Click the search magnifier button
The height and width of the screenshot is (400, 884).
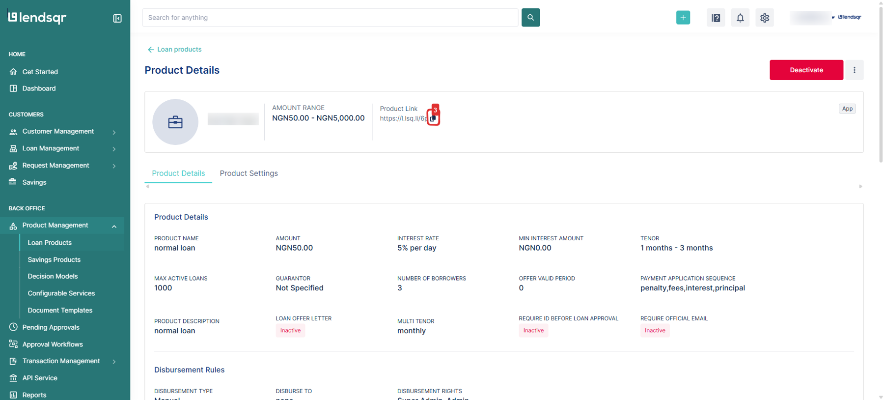pos(530,18)
